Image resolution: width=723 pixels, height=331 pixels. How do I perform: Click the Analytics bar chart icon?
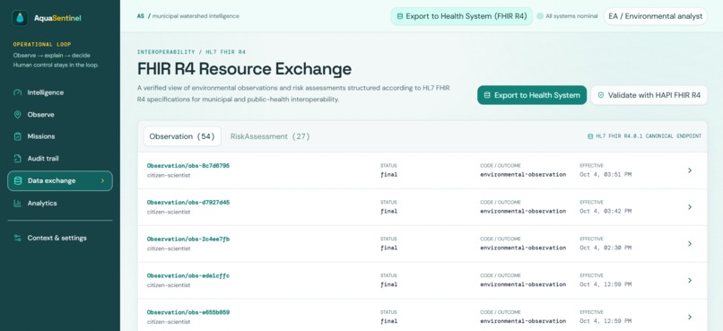tap(18, 204)
